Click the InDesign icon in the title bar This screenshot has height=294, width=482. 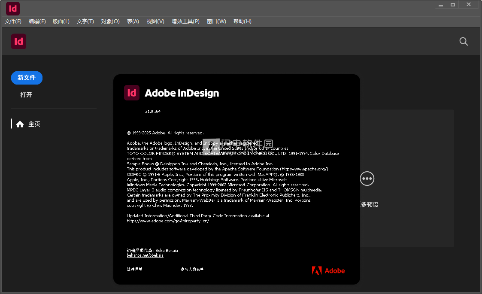coord(13,8)
